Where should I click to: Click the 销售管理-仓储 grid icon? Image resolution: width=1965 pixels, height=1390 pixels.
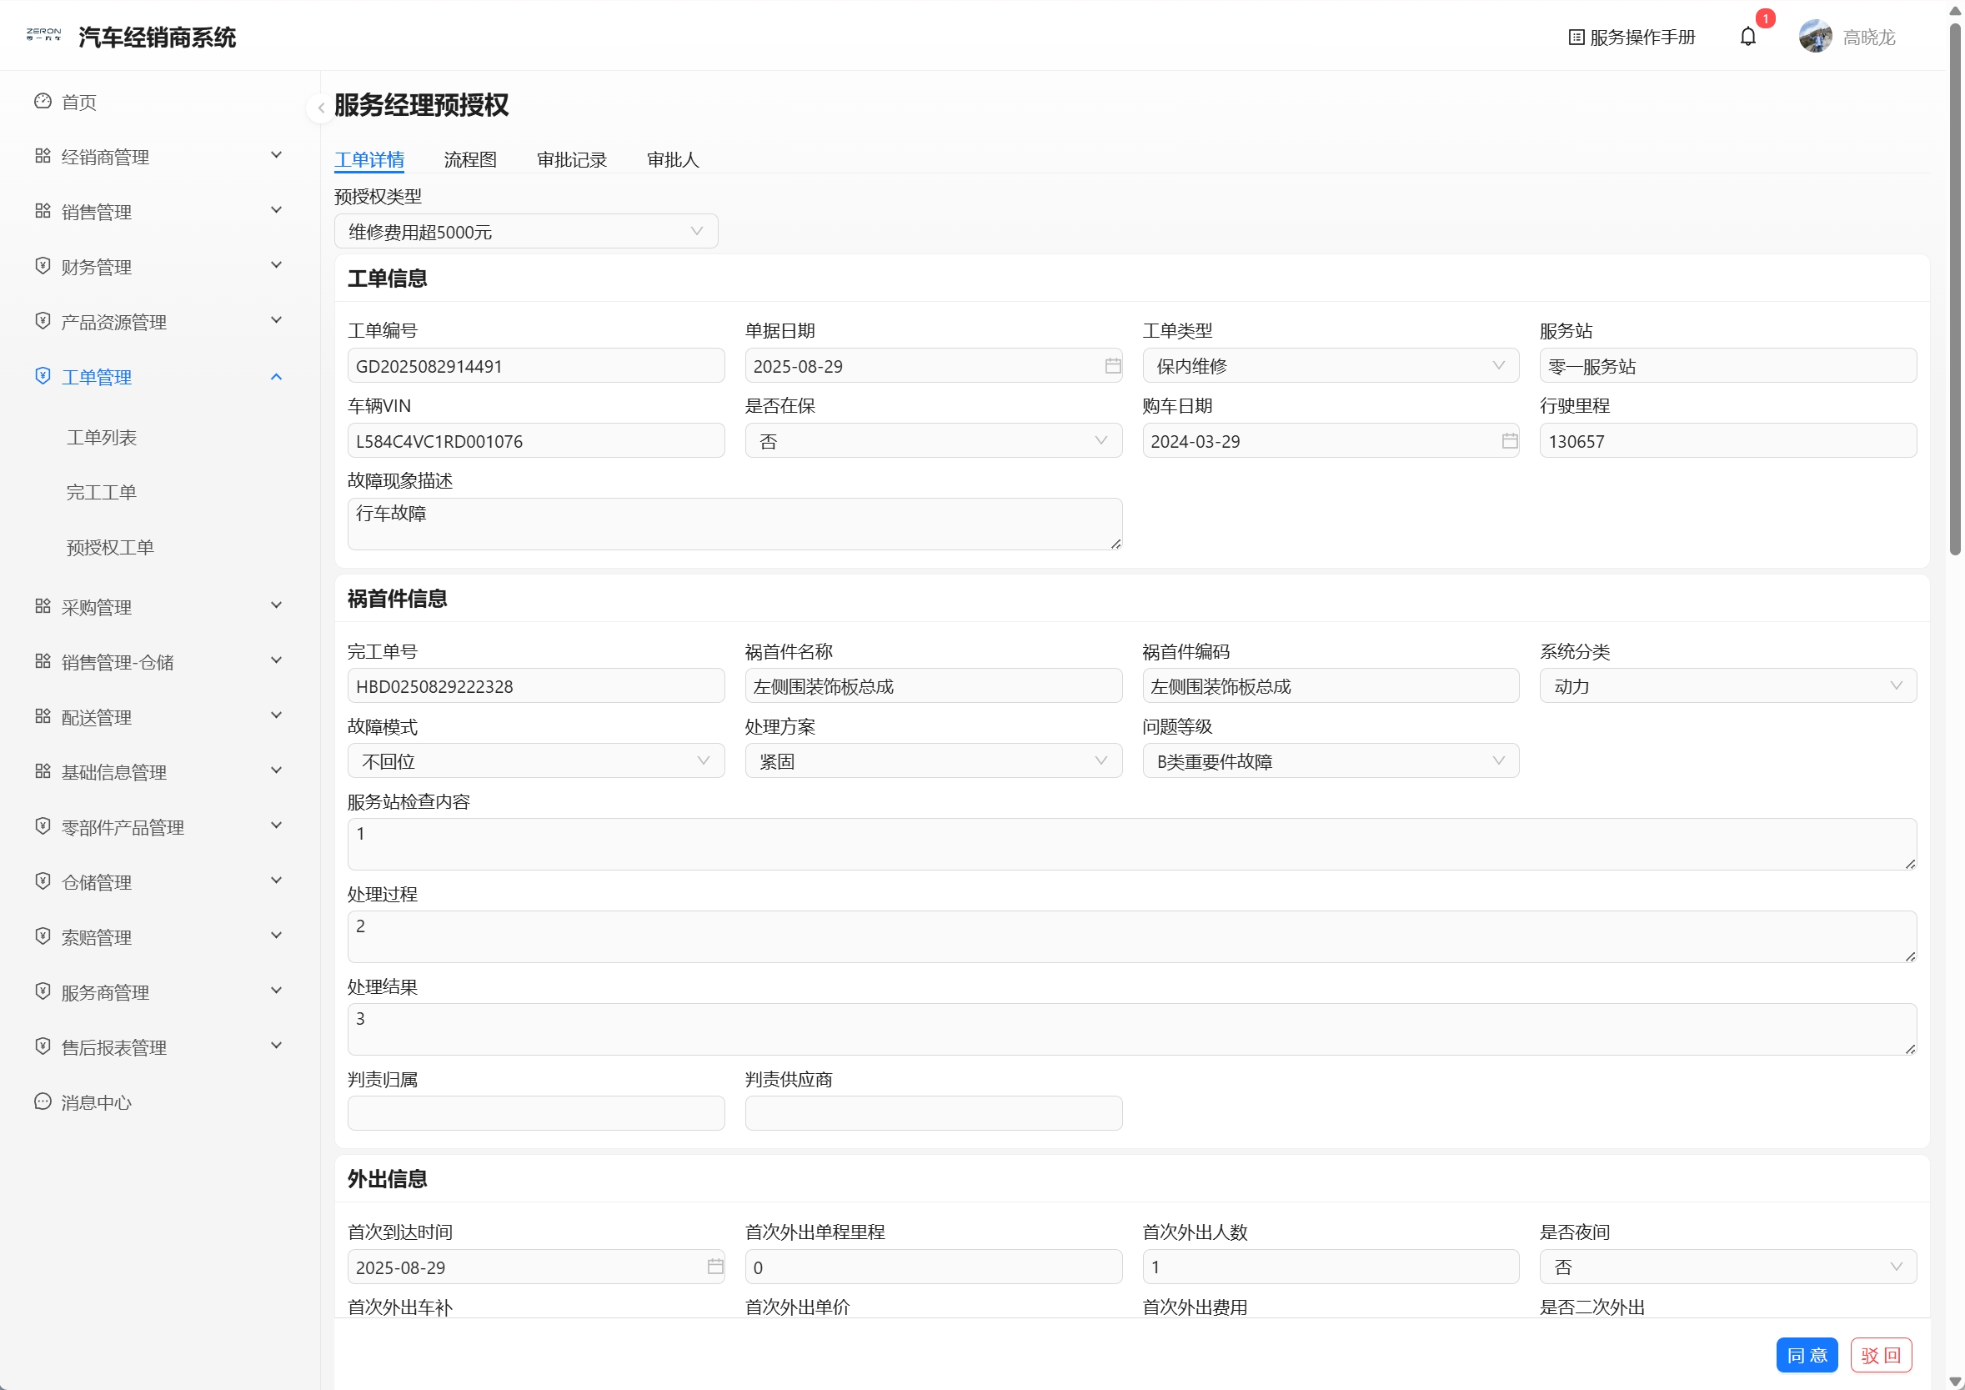point(43,660)
